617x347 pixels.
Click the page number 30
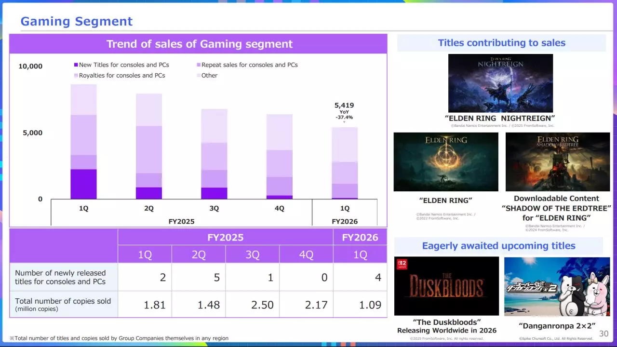point(604,334)
